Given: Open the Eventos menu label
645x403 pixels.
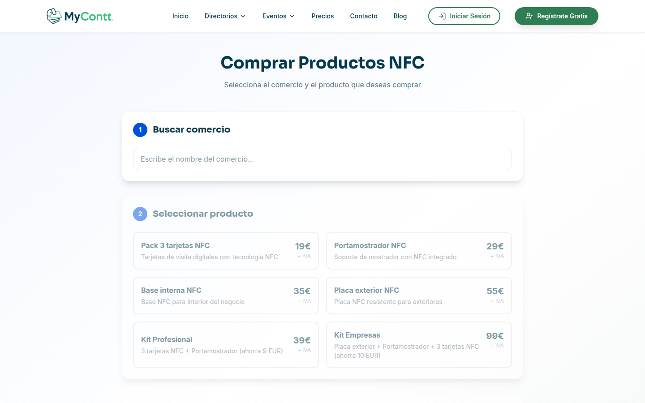Looking at the screenshot, I should coord(274,16).
